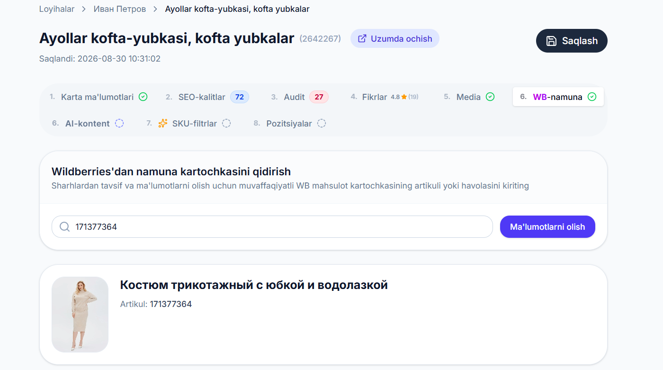Open Иван Петров breadcrumb link

tap(120, 9)
